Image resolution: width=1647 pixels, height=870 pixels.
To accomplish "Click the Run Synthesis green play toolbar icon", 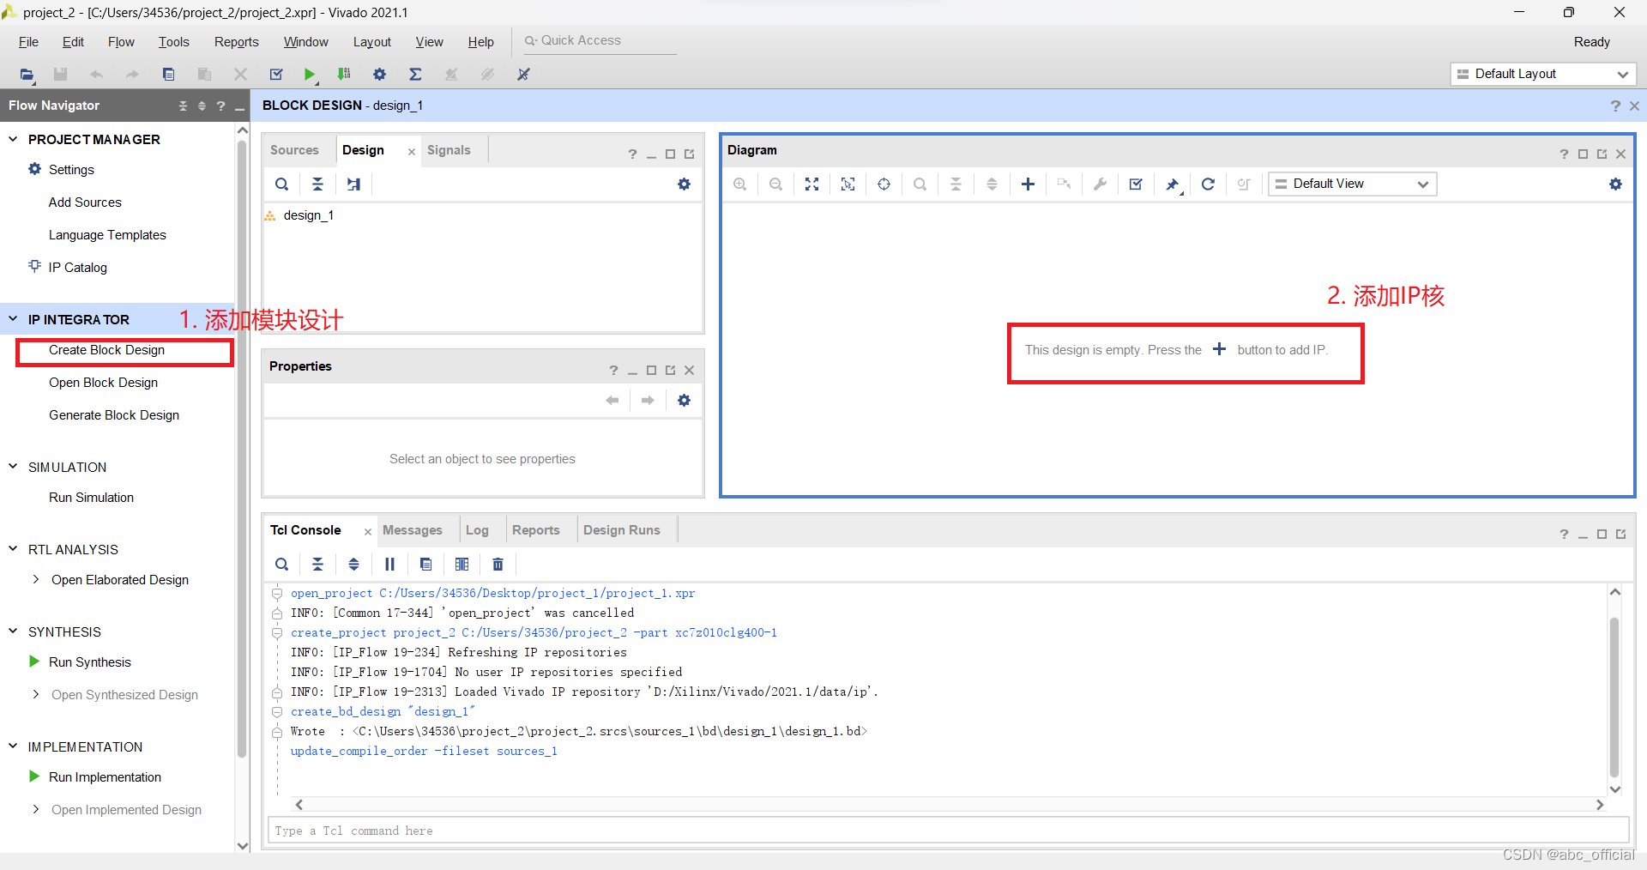I will 310,75.
